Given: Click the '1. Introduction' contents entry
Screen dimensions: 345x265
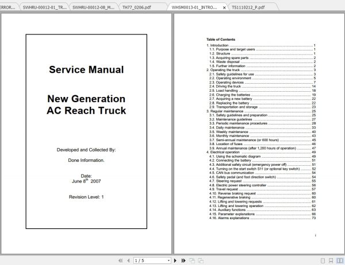Looking at the screenshot, I should [x=261, y=45].
